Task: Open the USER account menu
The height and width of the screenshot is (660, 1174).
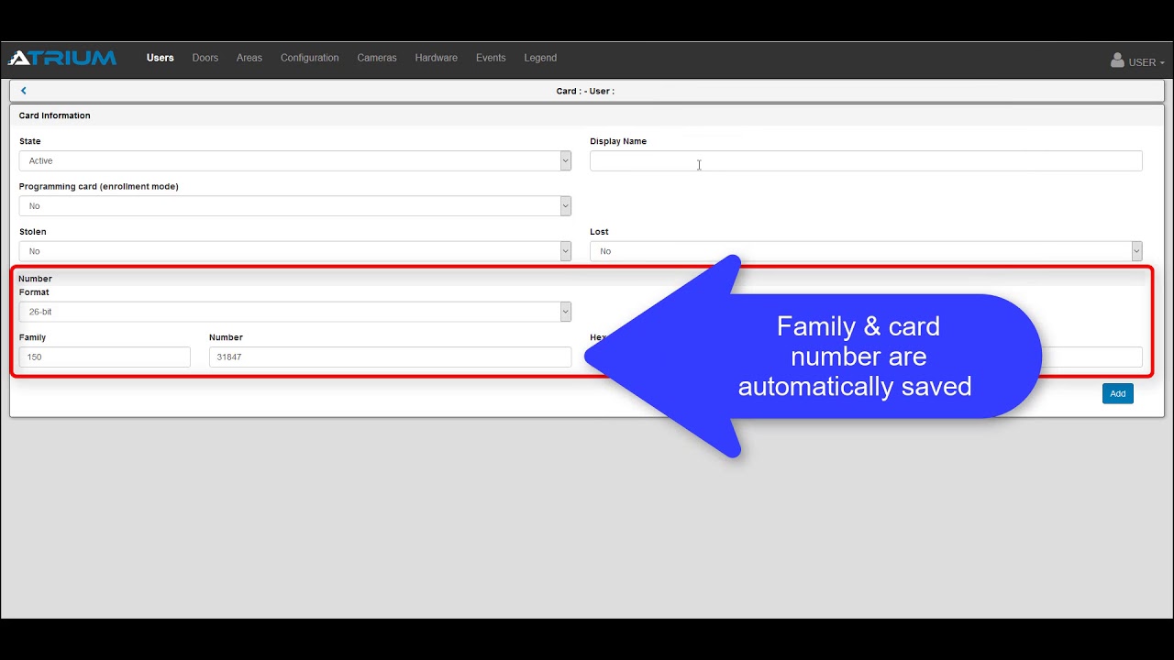Action: pyautogui.click(x=1137, y=61)
